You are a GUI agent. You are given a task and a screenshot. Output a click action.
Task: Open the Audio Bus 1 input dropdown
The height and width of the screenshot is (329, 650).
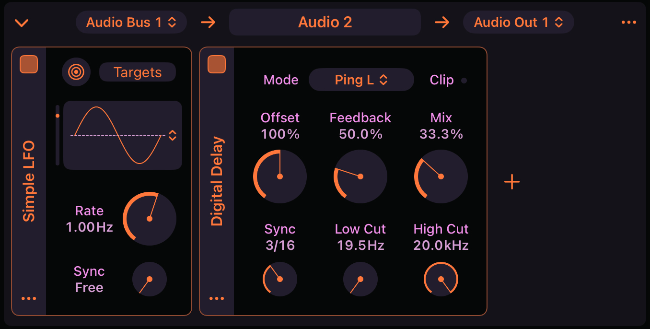[131, 22]
